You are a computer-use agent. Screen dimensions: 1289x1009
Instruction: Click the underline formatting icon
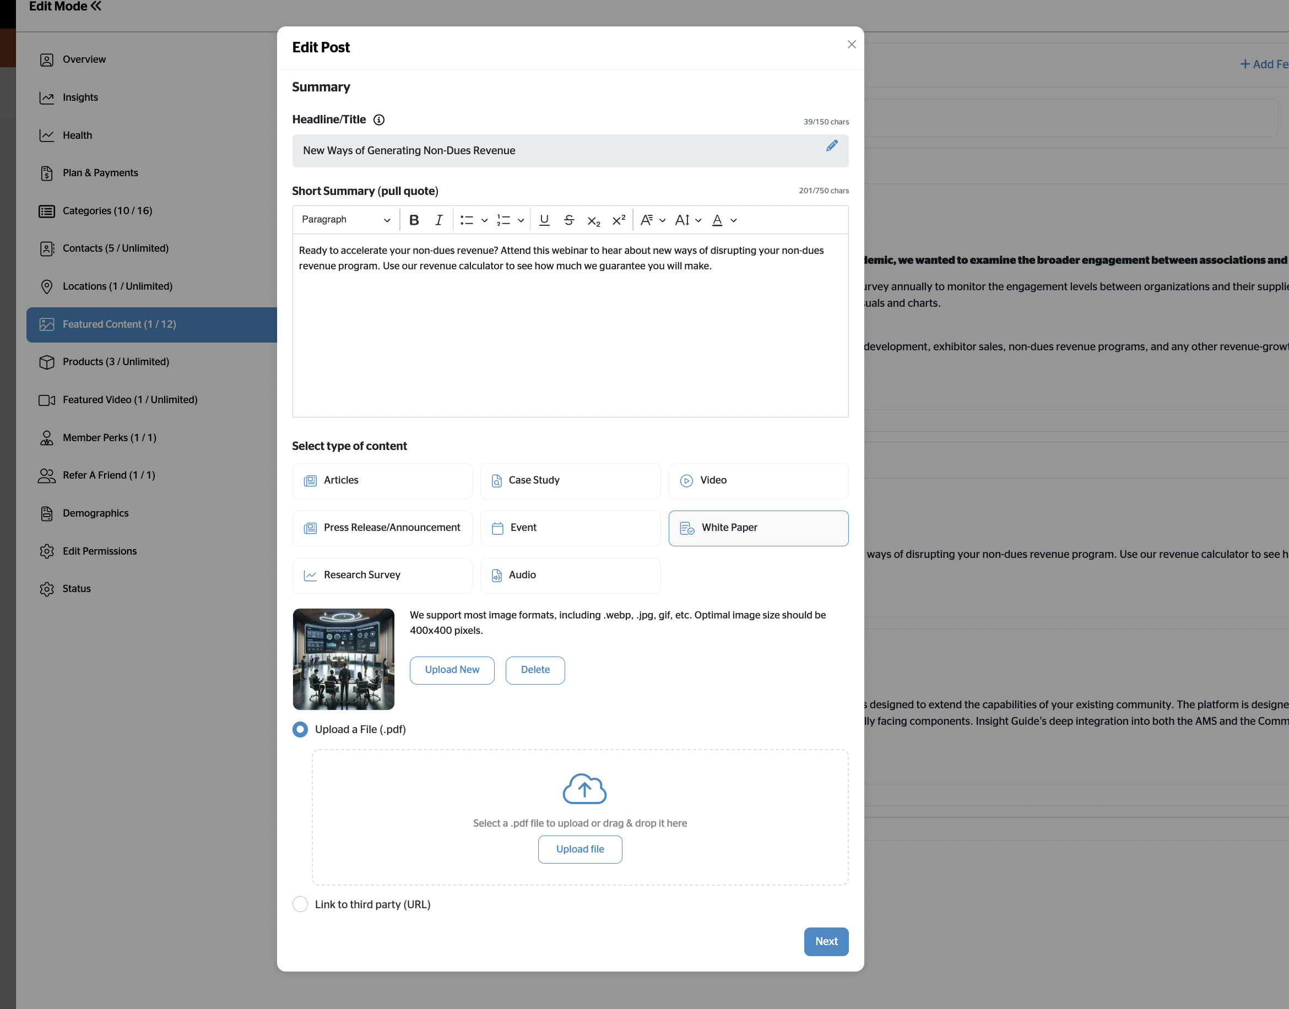tap(544, 220)
